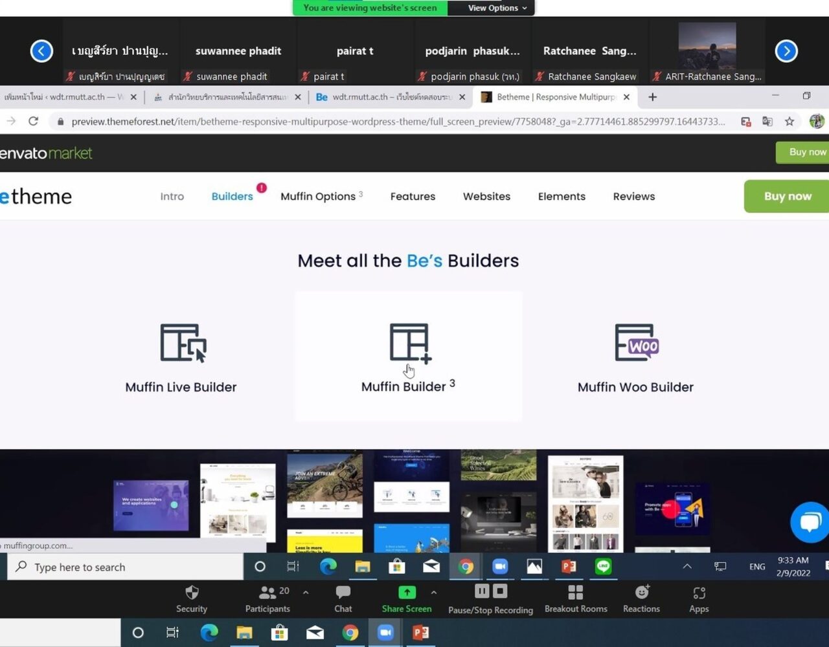829x647 pixels.
Task: Open the live chat bubble
Action: coord(810,522)
